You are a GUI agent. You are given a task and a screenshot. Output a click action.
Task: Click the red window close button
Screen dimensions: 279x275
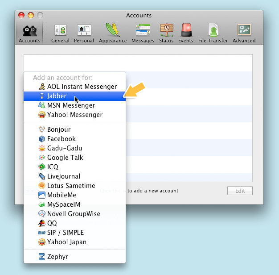pos(21,16)
